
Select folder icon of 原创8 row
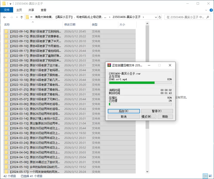(6, 60)
